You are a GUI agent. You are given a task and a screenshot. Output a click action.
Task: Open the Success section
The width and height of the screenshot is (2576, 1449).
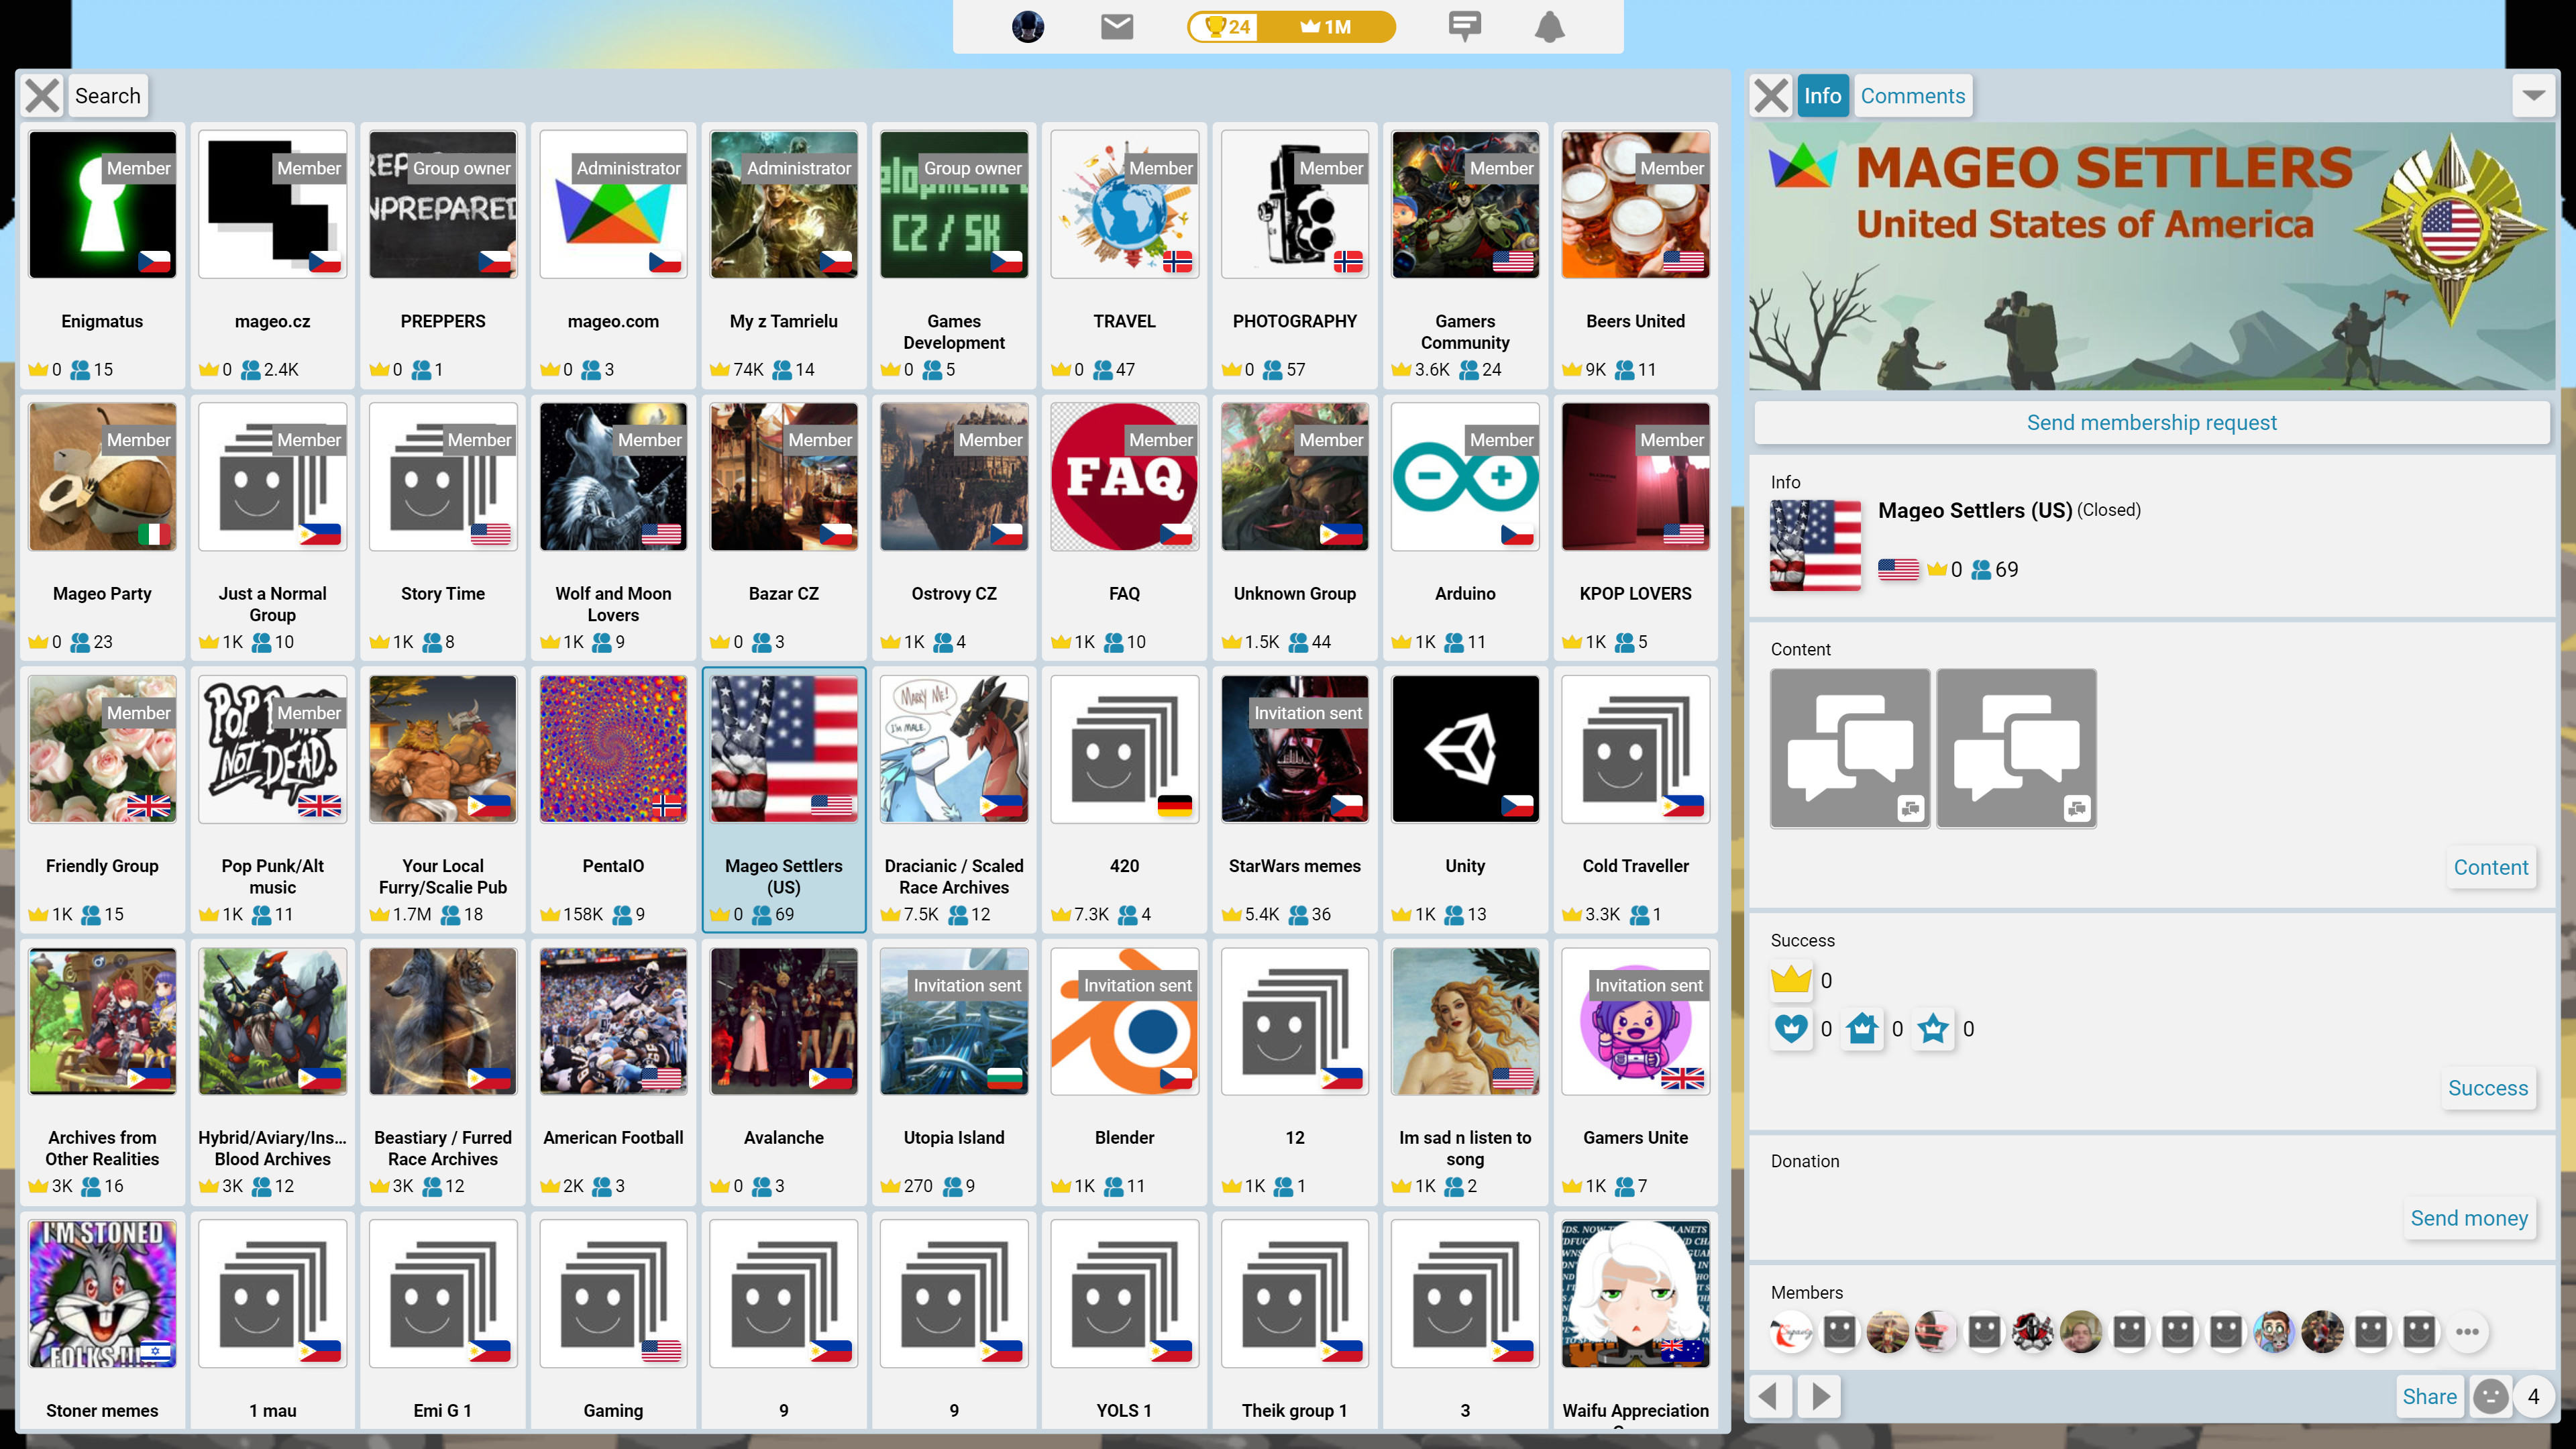coord(2488,1088)
